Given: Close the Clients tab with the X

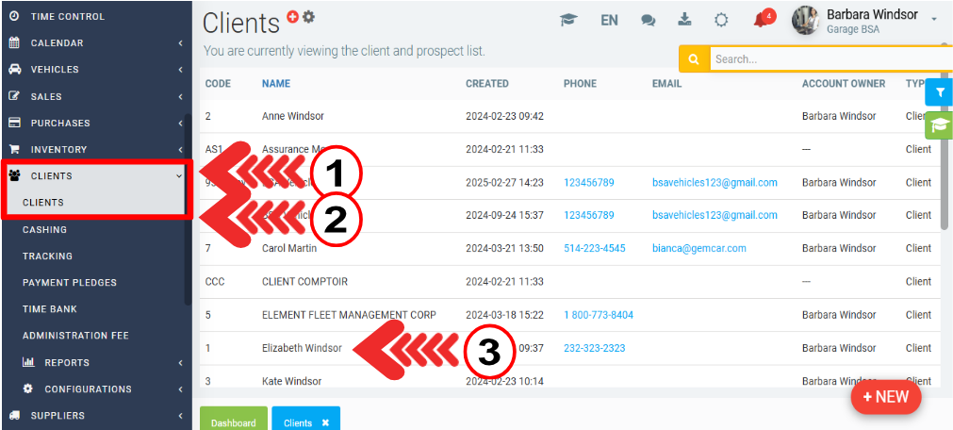Looking at the screenshot, I should tap(325, 422).
